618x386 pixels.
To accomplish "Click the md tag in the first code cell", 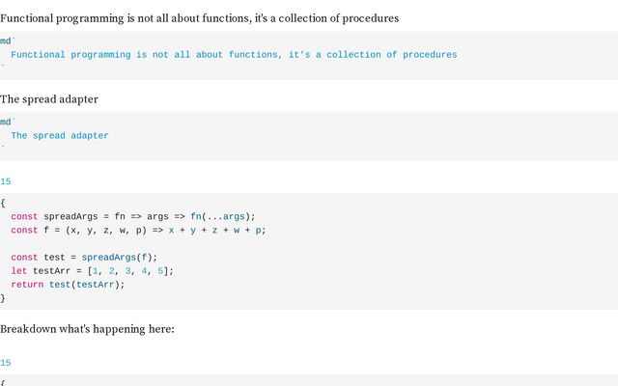I will pyautogui.click(x=6, y=41).
